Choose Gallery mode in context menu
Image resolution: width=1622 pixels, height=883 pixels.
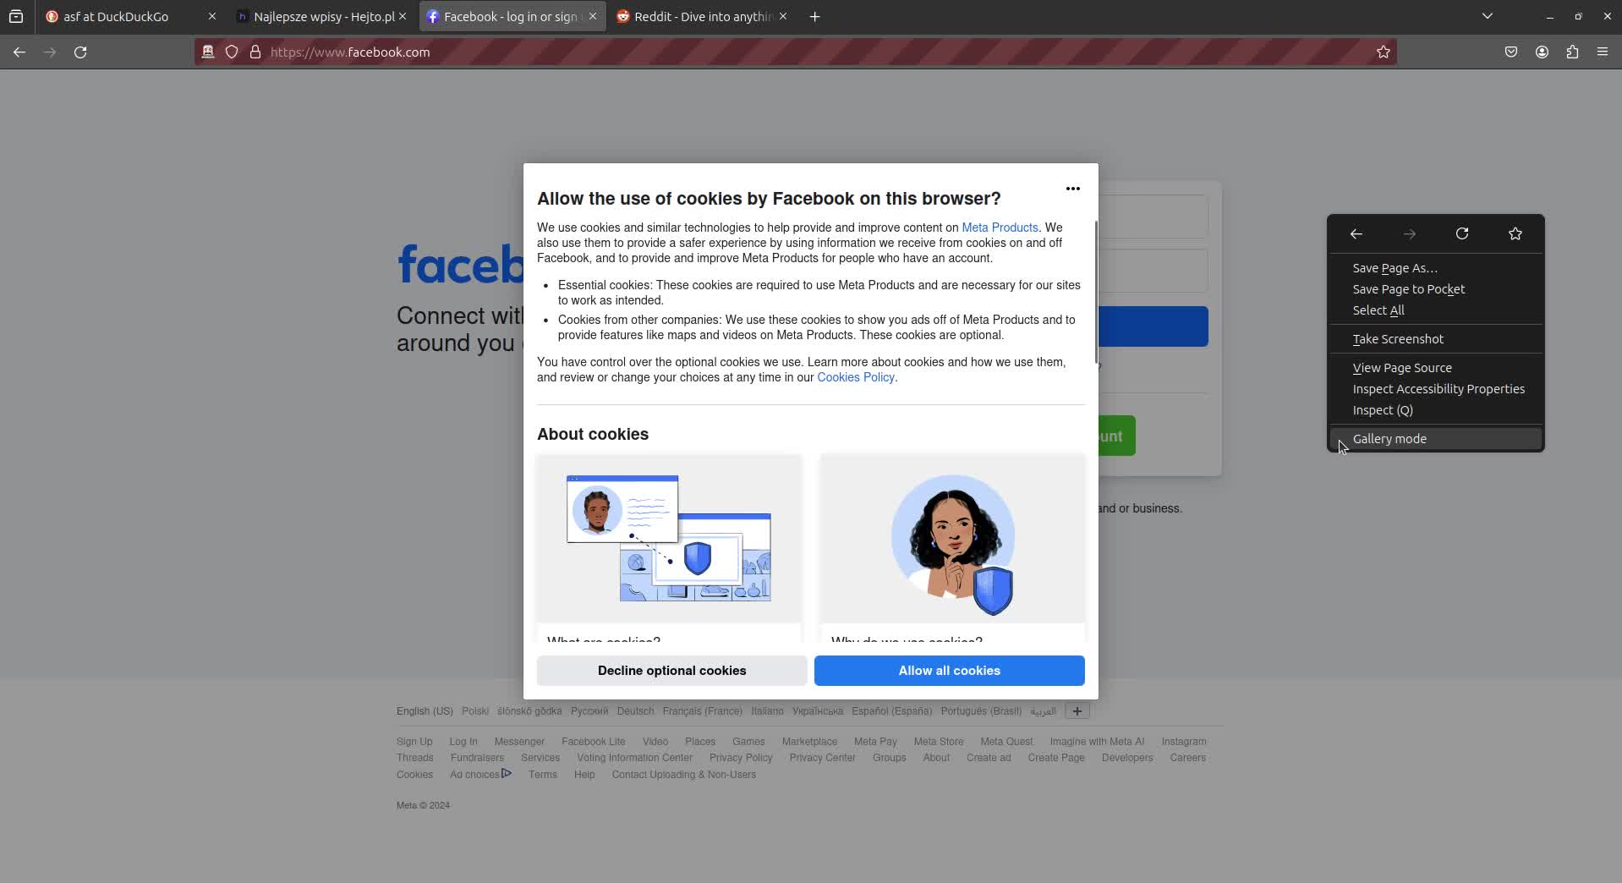[x=1436, y=439]
